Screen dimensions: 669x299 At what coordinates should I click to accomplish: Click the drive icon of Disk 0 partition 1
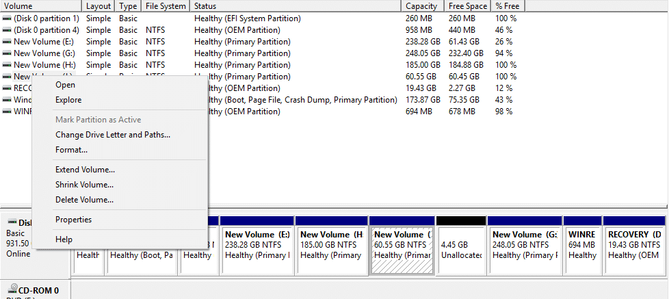tap(7, 18)
